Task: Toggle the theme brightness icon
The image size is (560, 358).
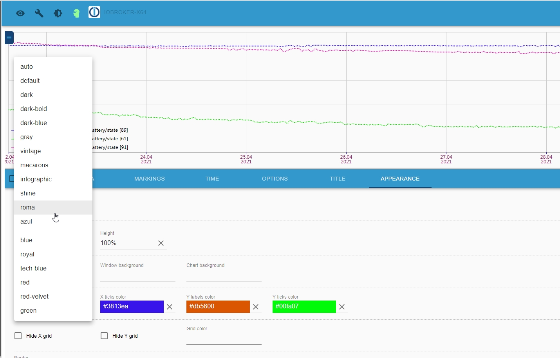Action: (x=58, y=13)
